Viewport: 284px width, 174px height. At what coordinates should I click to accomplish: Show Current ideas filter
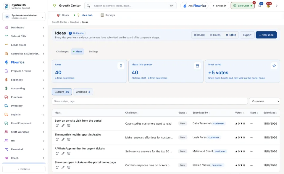pyautogui.click(x=62, y=92)
